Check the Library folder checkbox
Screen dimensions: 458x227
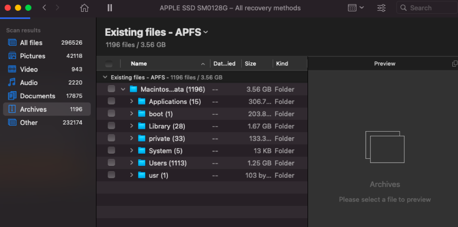coord(111,125)
